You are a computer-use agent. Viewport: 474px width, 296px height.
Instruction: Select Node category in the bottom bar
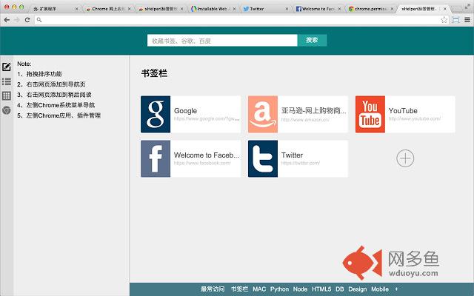[x=300, y=289]
